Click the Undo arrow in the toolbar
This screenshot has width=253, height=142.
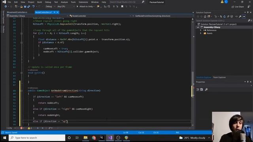33,6
